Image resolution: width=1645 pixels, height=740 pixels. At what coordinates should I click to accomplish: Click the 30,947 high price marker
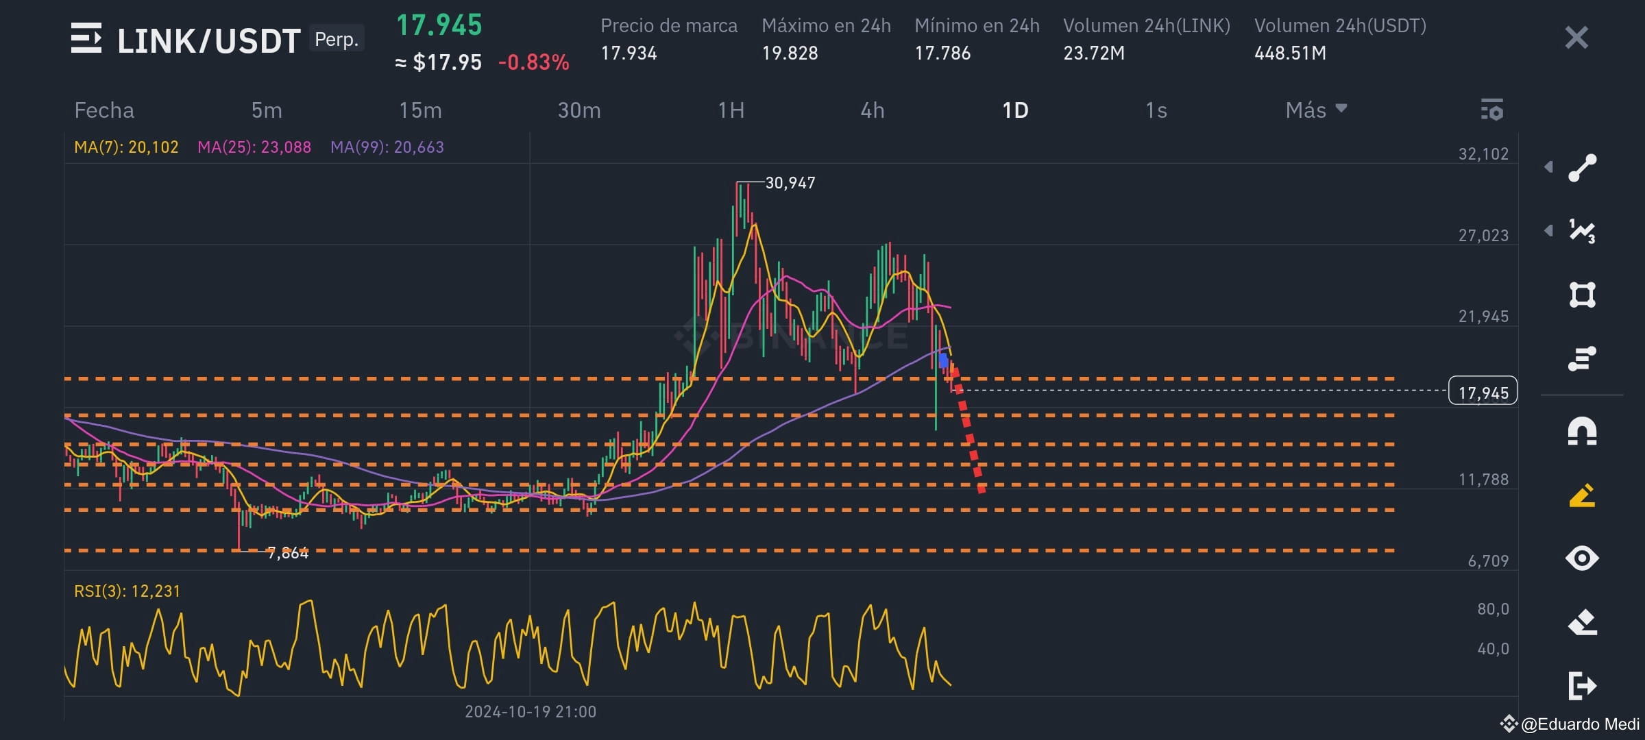[790, 183]
